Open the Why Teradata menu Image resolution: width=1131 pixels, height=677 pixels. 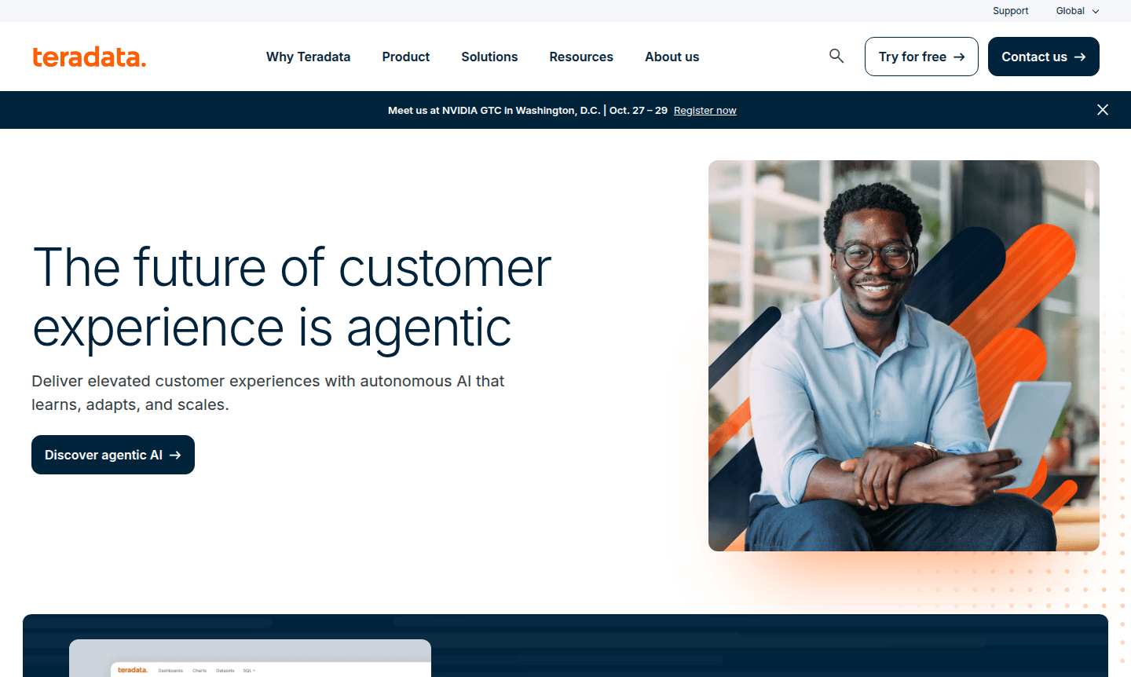click(x=308, y=57)
